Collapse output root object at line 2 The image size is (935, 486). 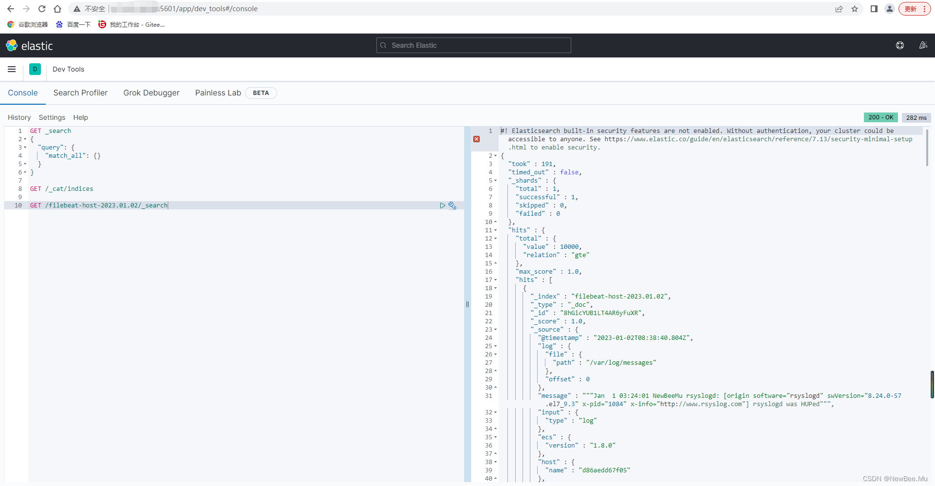[496, 156]
